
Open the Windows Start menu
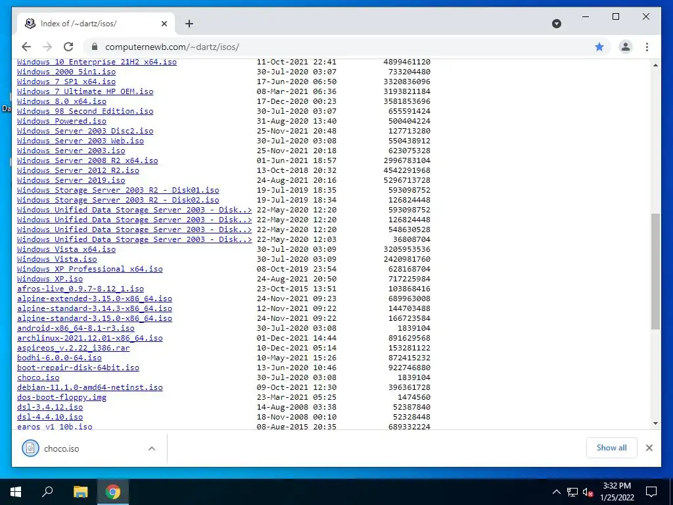[x=16, y=492]
